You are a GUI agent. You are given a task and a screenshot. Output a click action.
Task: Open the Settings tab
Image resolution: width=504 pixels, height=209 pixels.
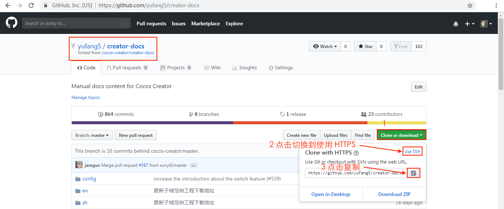point(280,68)
